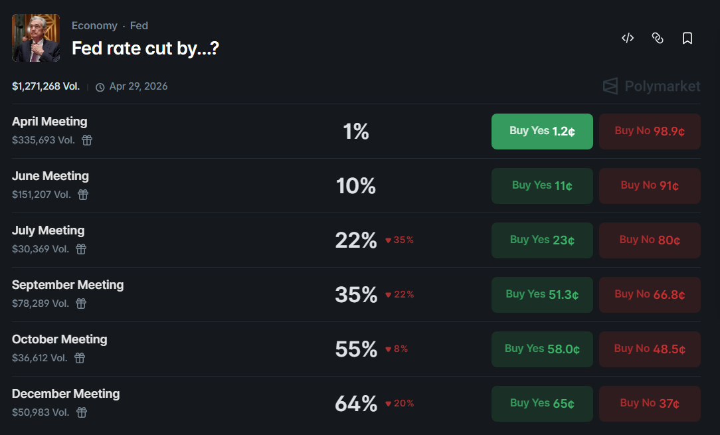720x435 pixels.
Task: Click the gift icon beside December Meeting volume
Action: [80, 412]
